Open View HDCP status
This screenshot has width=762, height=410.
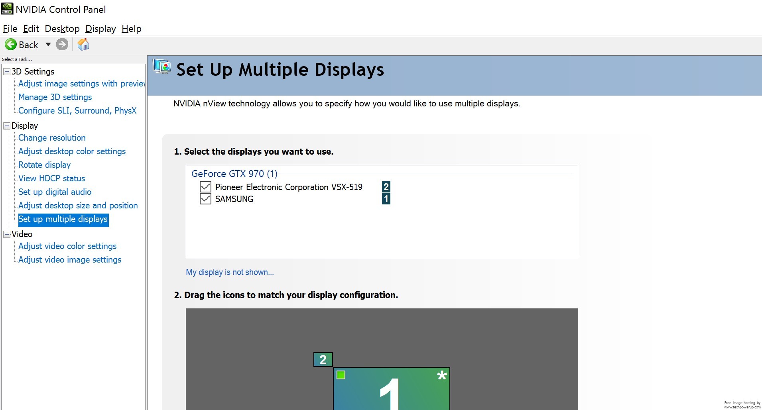pos(51,179)
